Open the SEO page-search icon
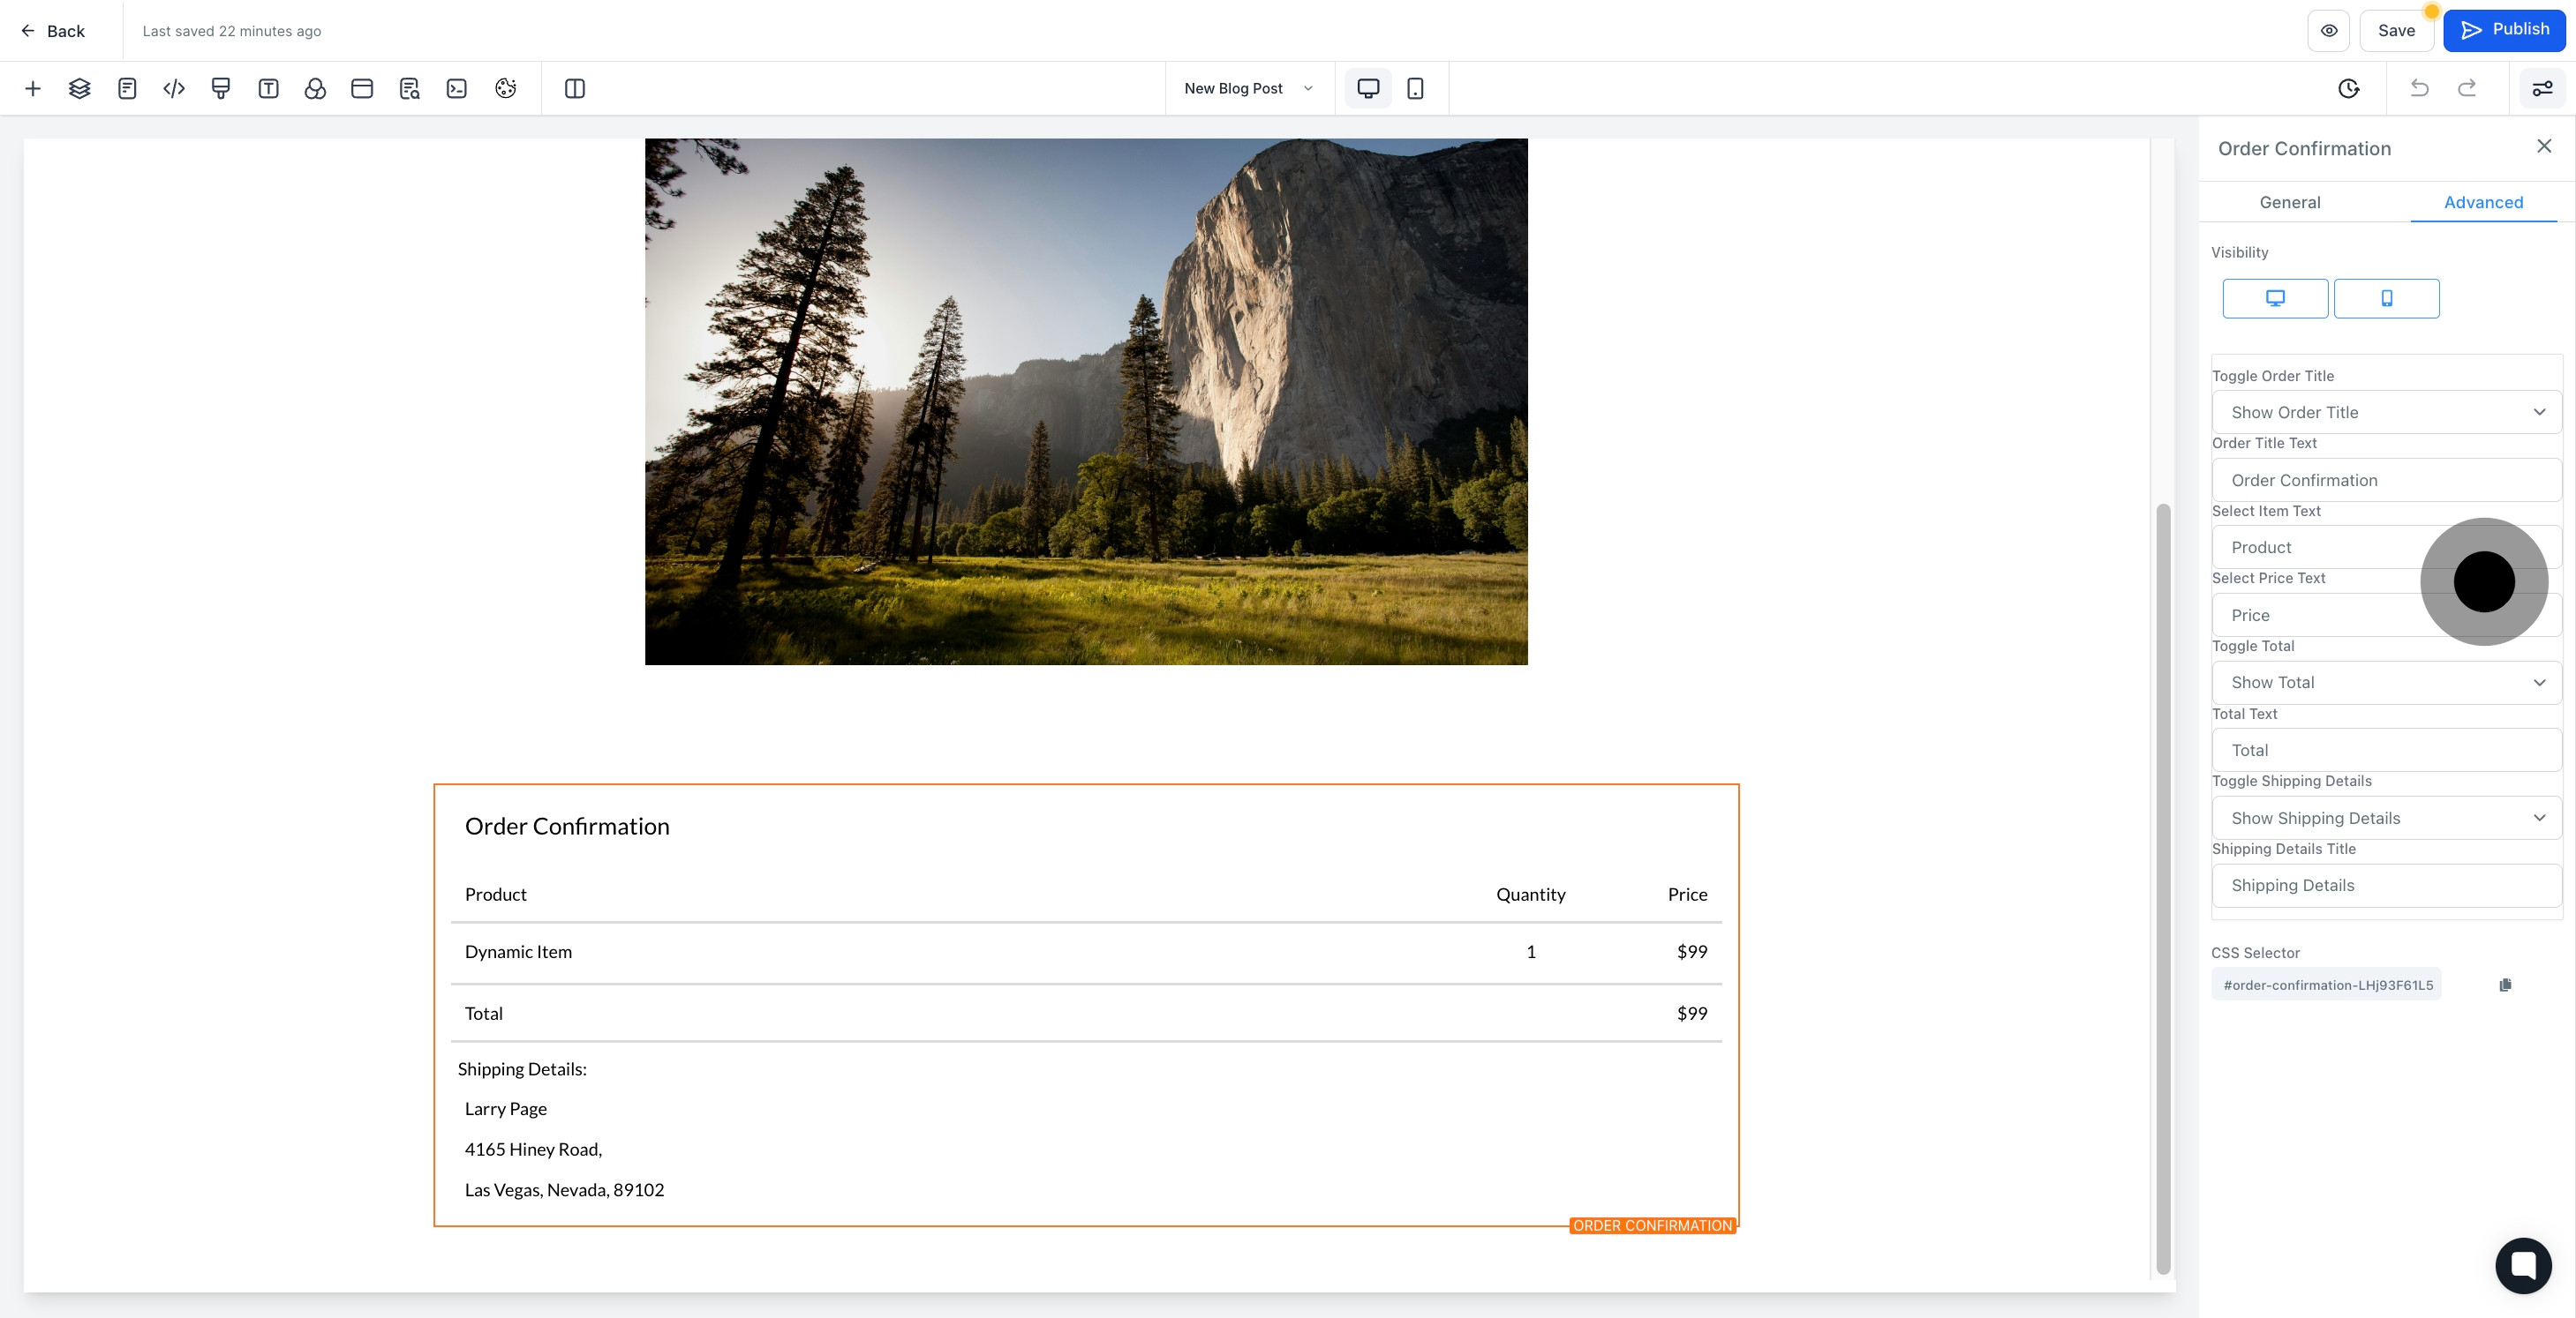The height and width of the screenshot is (1318, 2576). coord(410,89)
